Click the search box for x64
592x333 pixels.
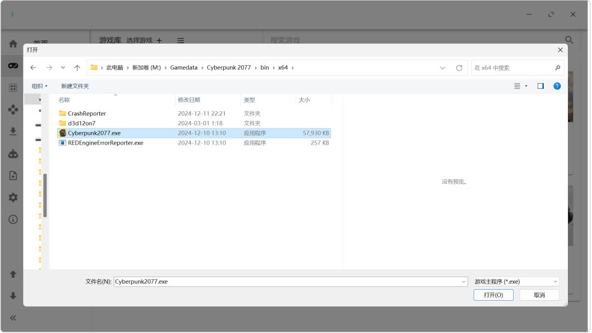coord(517,68)
